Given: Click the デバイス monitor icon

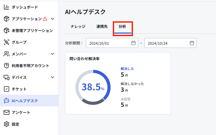Looking at the screenshot, I should click(x=6, y=77).
